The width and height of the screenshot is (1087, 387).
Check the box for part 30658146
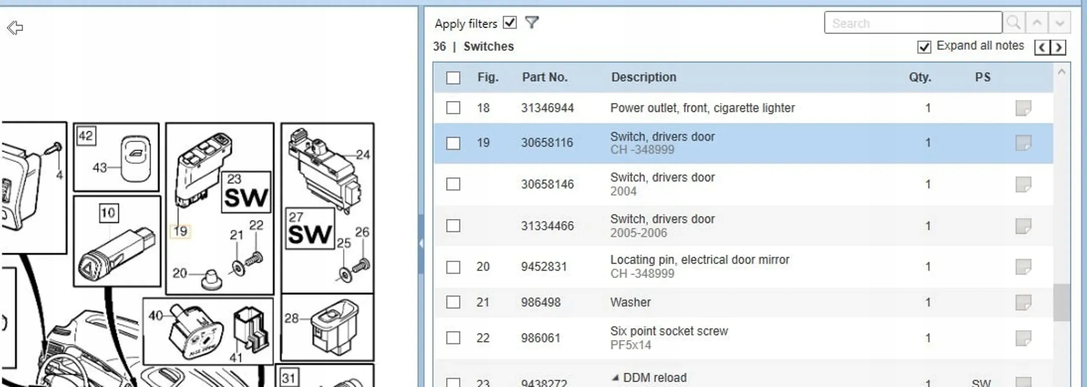(x=453, y=184)
